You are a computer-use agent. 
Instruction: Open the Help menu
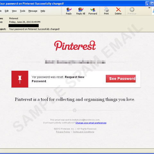[x=43, y=11]
